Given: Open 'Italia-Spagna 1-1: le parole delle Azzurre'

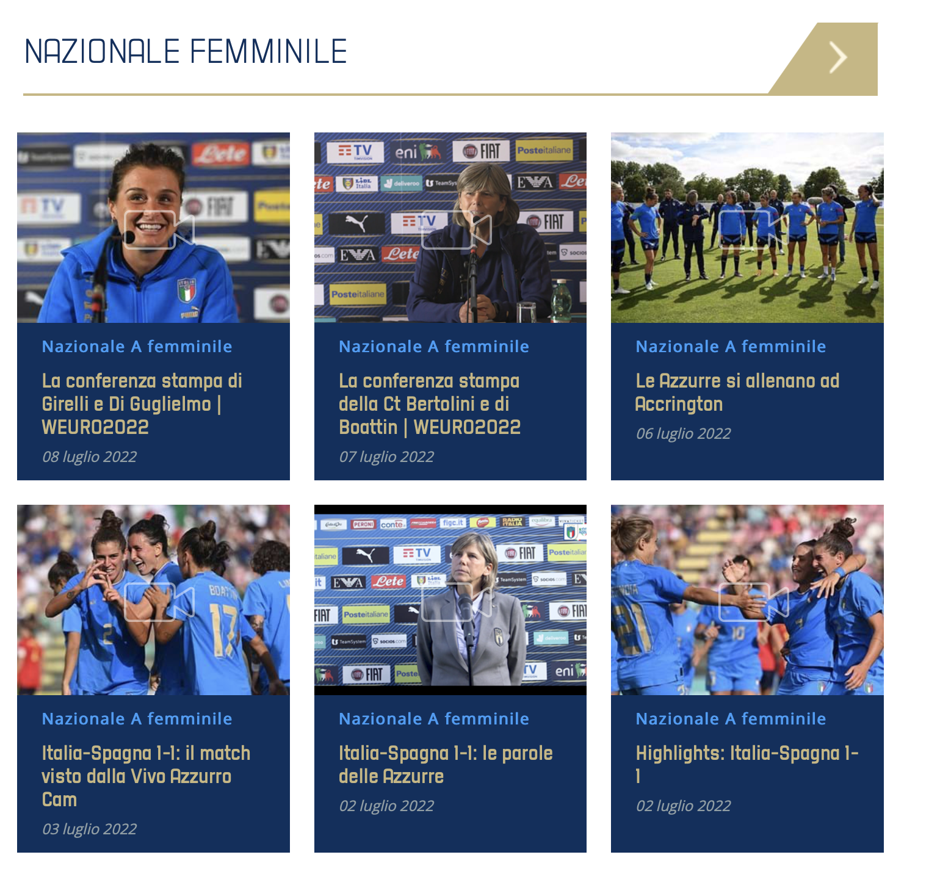Looking at the screenshot, I should 446,765.
